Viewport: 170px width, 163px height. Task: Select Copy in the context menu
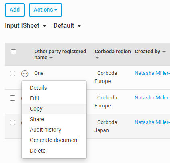[x=54, y=109]
